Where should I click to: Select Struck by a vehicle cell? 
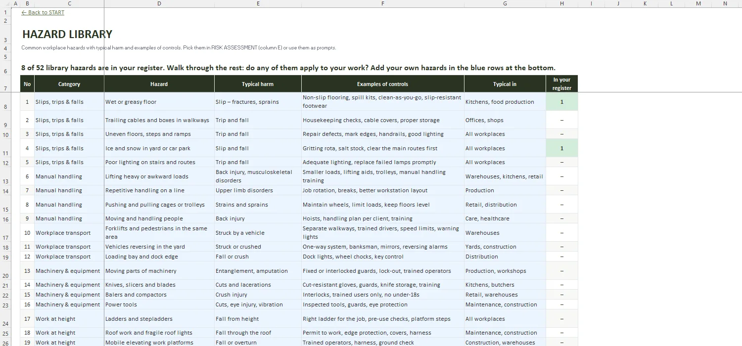(258, 233)
